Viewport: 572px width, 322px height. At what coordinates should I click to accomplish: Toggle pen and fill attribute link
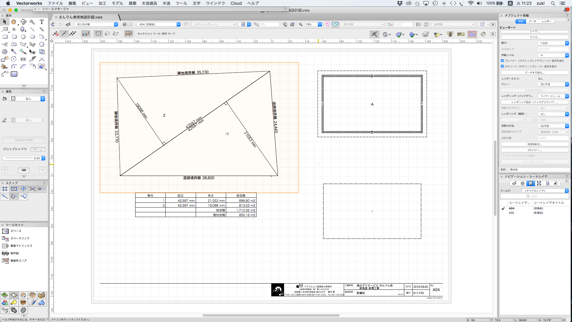point(24,170)
